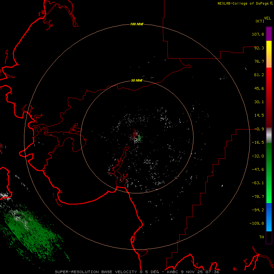Select the -16.5 scale value
The width and height of the screenshot is (274, 274).
[x=258, y=142]
